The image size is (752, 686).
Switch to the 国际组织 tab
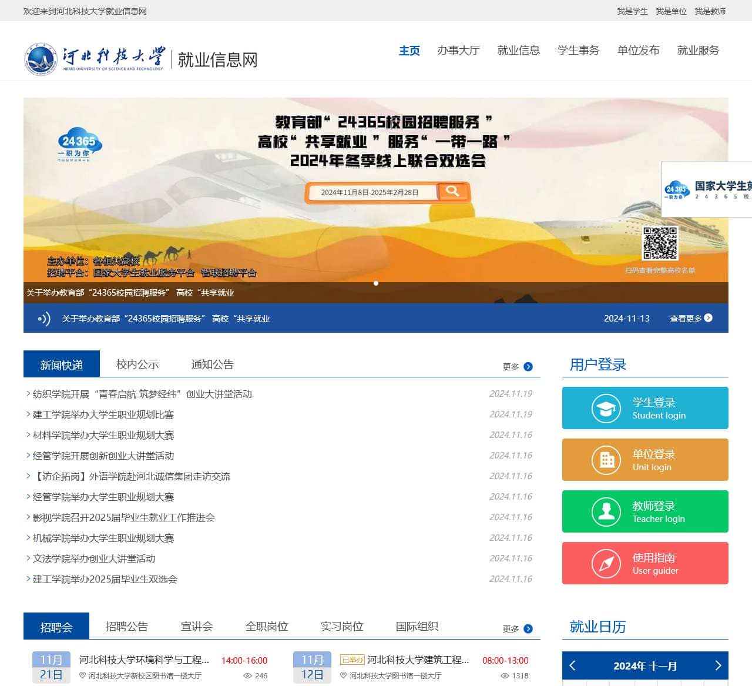[x=417, y=627]
